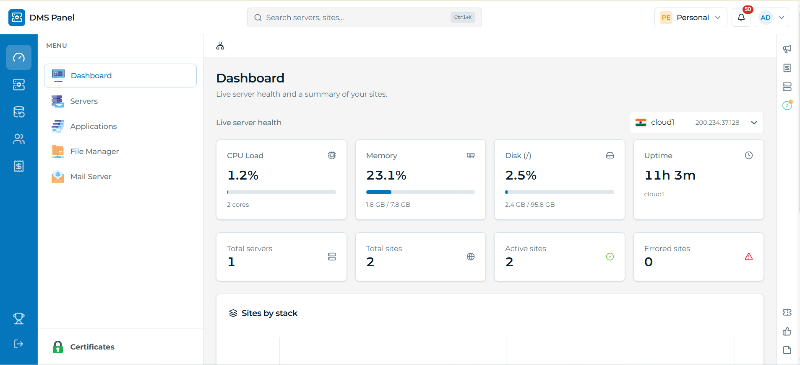The image size is (800, 365).
Task: Open the Active sites card
Action: tap(560, 257)
